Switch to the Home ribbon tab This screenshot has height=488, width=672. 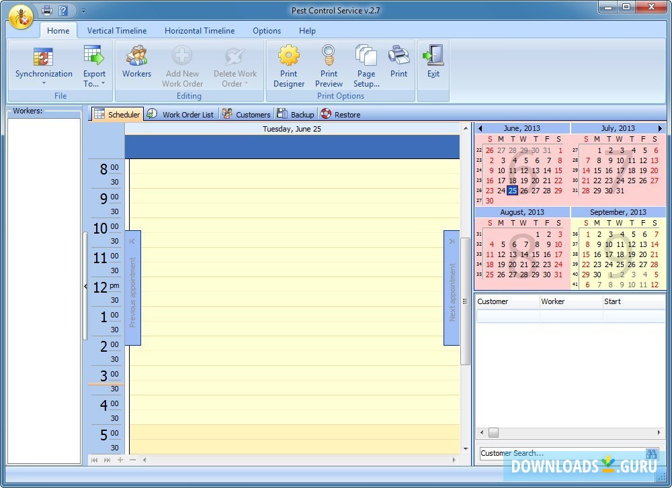(x=58, y=31)
